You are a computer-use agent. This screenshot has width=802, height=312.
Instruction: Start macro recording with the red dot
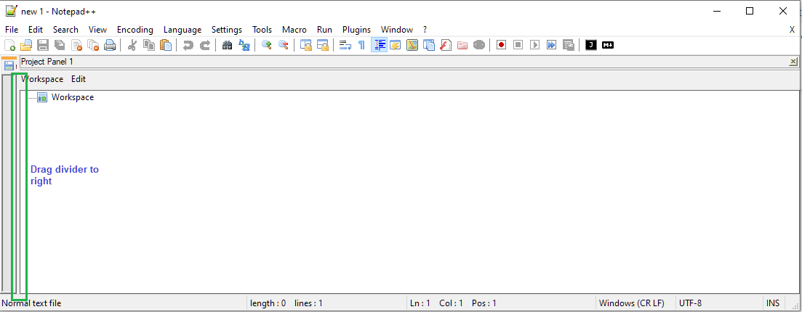pyautogui.click(x=501, y=45)
